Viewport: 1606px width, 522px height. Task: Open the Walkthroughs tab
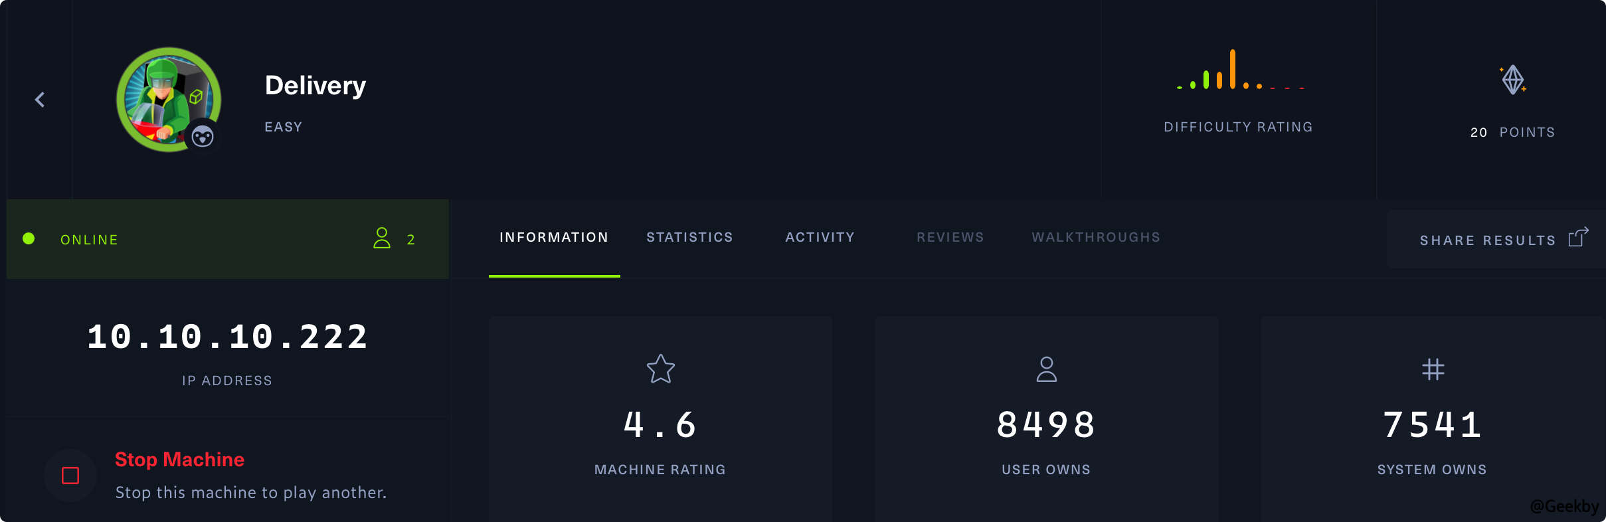point(1096,238)
